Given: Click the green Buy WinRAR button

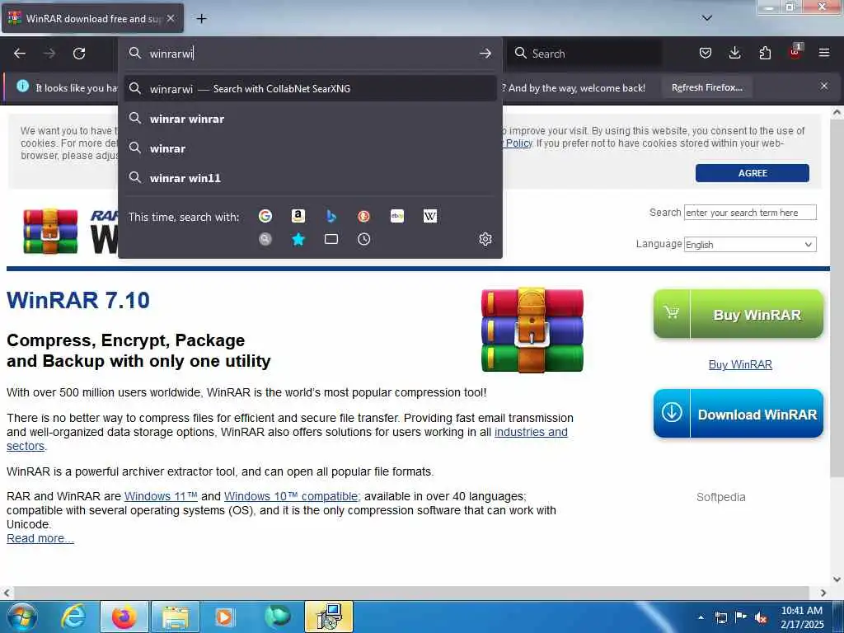Looking at the screenshot, I should (738, 314).
